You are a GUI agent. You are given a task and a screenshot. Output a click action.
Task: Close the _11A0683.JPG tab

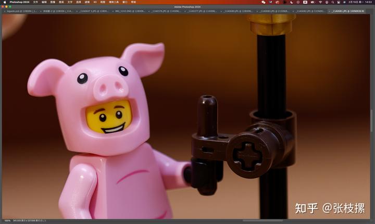[x=257, y=11]
